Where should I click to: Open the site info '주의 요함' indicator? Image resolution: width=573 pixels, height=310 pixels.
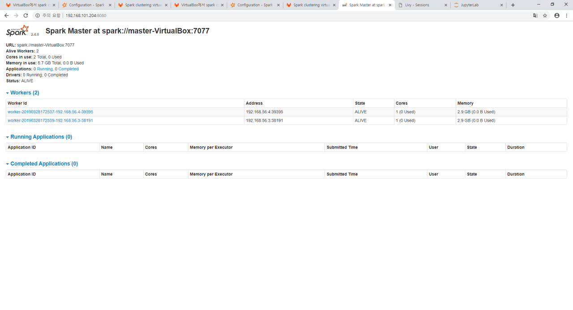(x=48, y=15)
